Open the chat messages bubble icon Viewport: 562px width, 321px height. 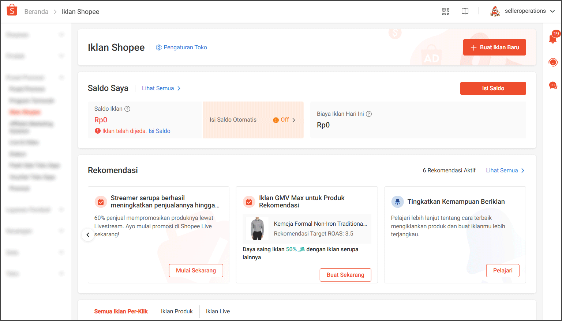click(x=553, y=85)
